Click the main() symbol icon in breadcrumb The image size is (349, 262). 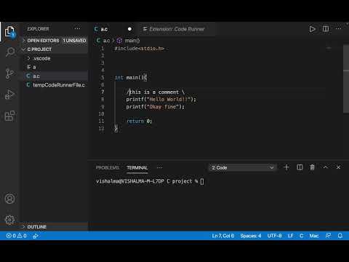point(119,41)
